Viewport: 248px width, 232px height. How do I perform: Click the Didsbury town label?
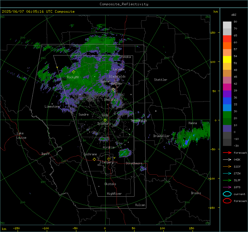[x=104, y=124]
